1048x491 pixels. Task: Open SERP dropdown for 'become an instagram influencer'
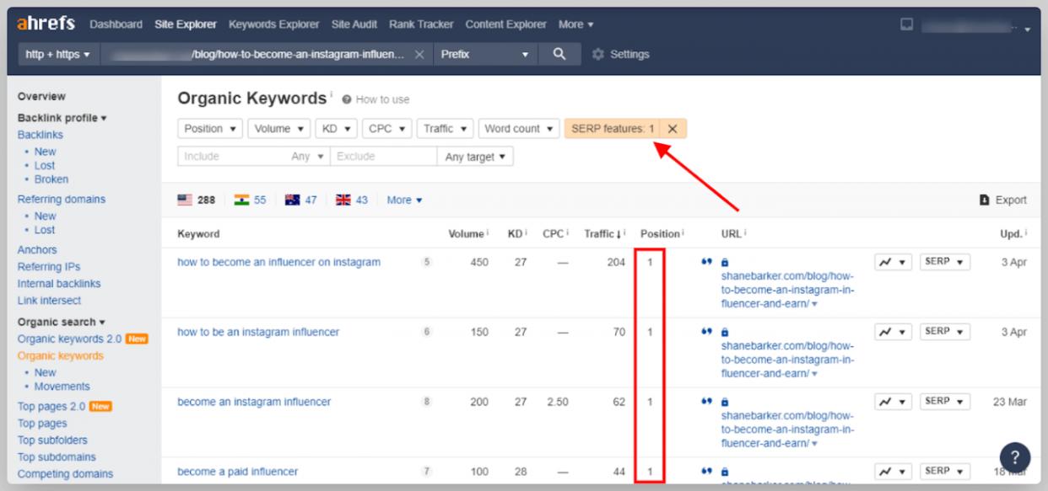point(945,403)
